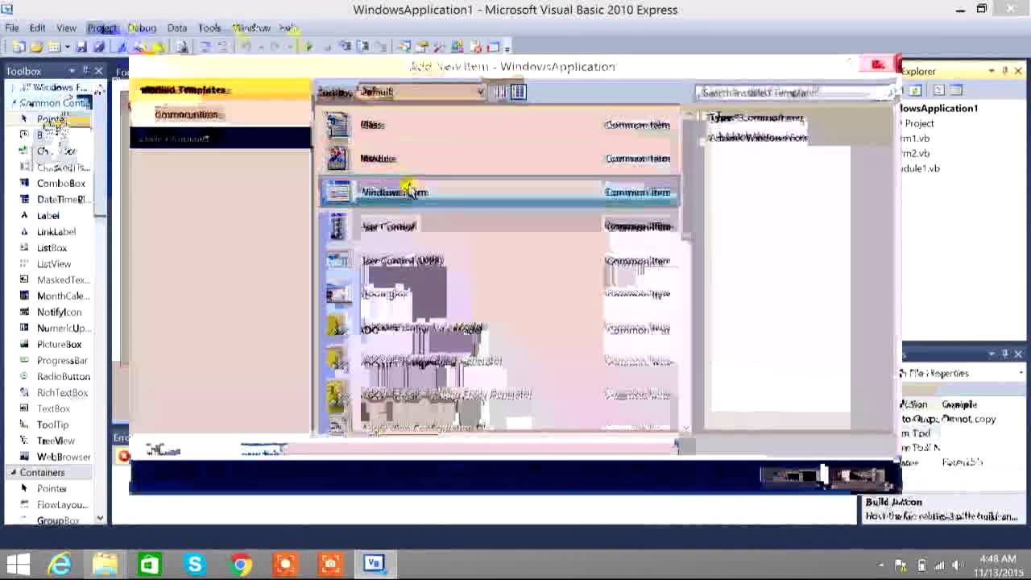
Task: Switch template list to medium icons view
Action: point(519,92)
